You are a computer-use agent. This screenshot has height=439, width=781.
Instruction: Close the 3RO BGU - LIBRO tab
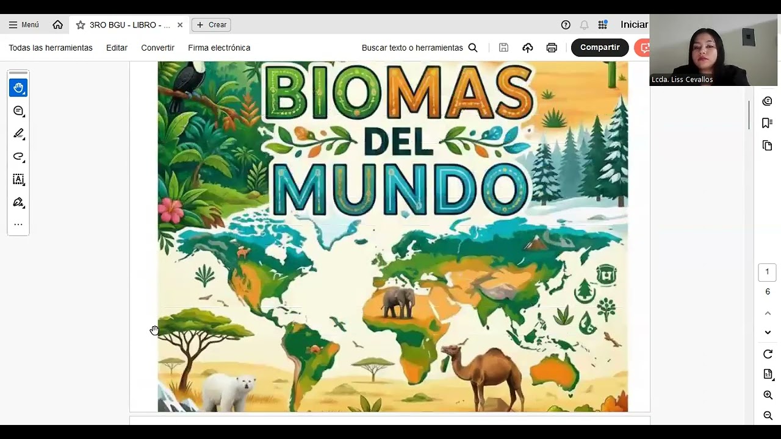(x=180, y=25)
